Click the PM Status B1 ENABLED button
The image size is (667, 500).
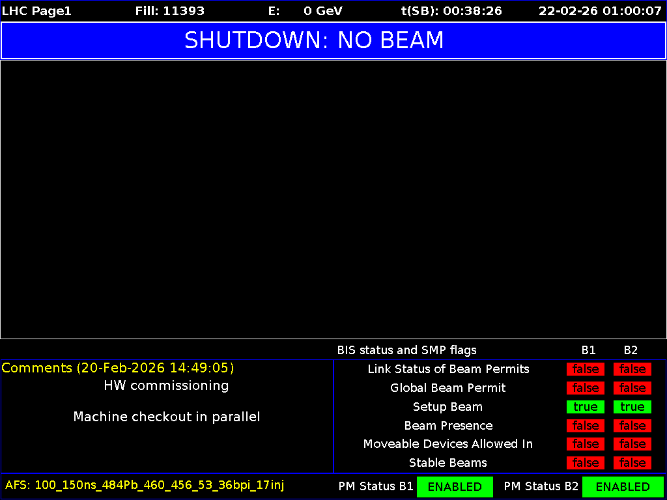click(x=455, y=486)
